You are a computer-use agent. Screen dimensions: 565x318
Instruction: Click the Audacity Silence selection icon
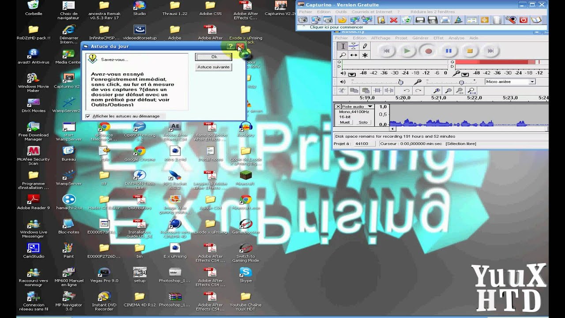389,91
